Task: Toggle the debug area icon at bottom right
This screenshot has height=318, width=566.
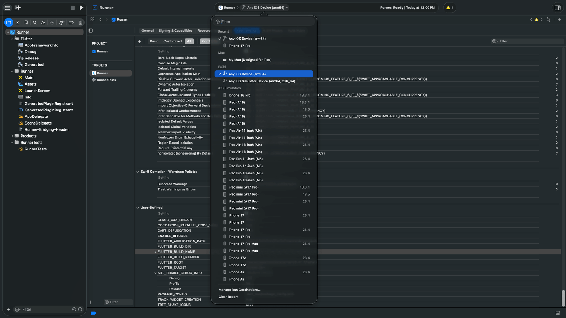Action: pos(558,313)
